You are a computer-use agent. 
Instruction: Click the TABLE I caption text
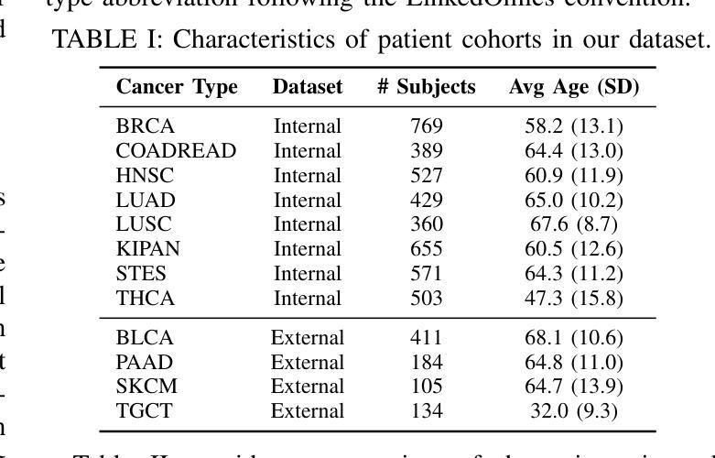click(x=380, y=39)
